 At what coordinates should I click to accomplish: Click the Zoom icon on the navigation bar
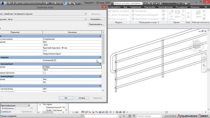(204, 66)
